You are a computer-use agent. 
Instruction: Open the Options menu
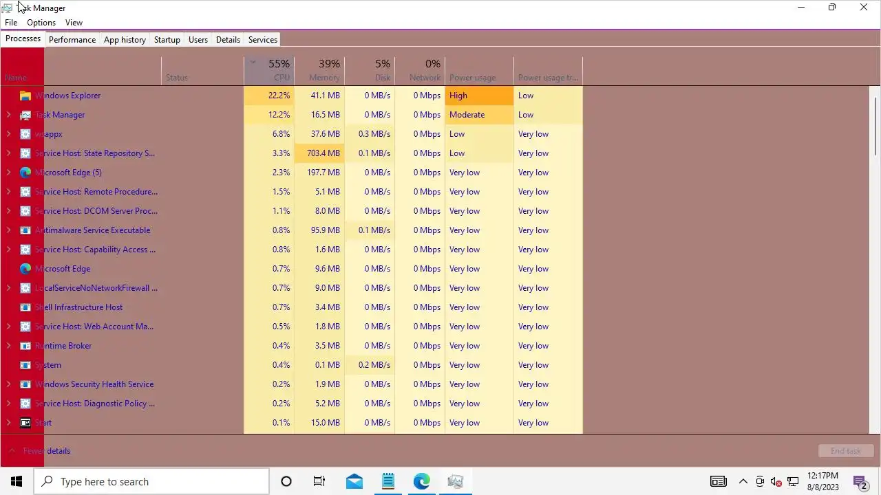pos(41,23)
